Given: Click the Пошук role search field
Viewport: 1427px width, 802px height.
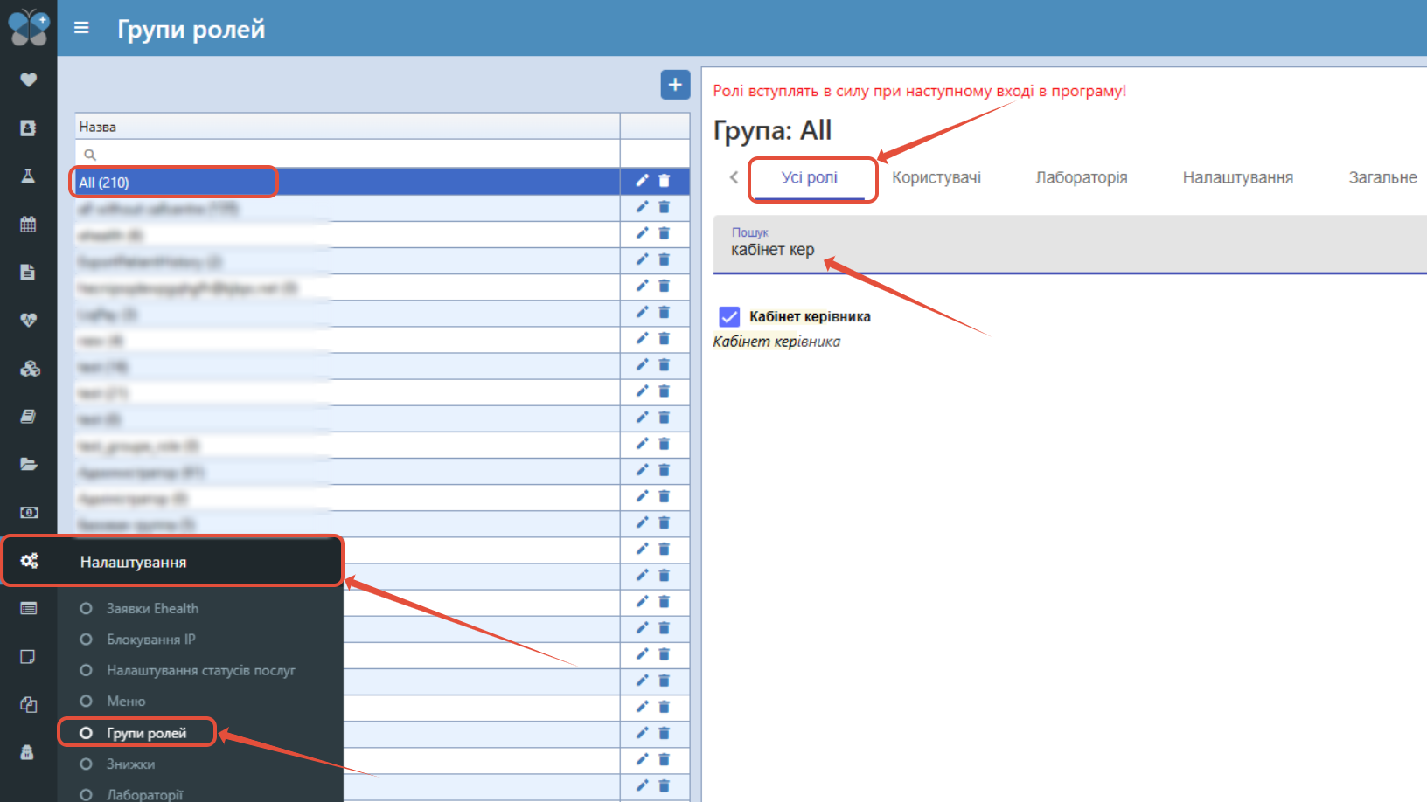Looking at the screenshot, I should 1070,244.
